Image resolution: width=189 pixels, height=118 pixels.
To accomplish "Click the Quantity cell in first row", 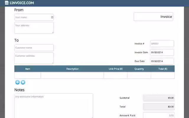I will point(139,76).
